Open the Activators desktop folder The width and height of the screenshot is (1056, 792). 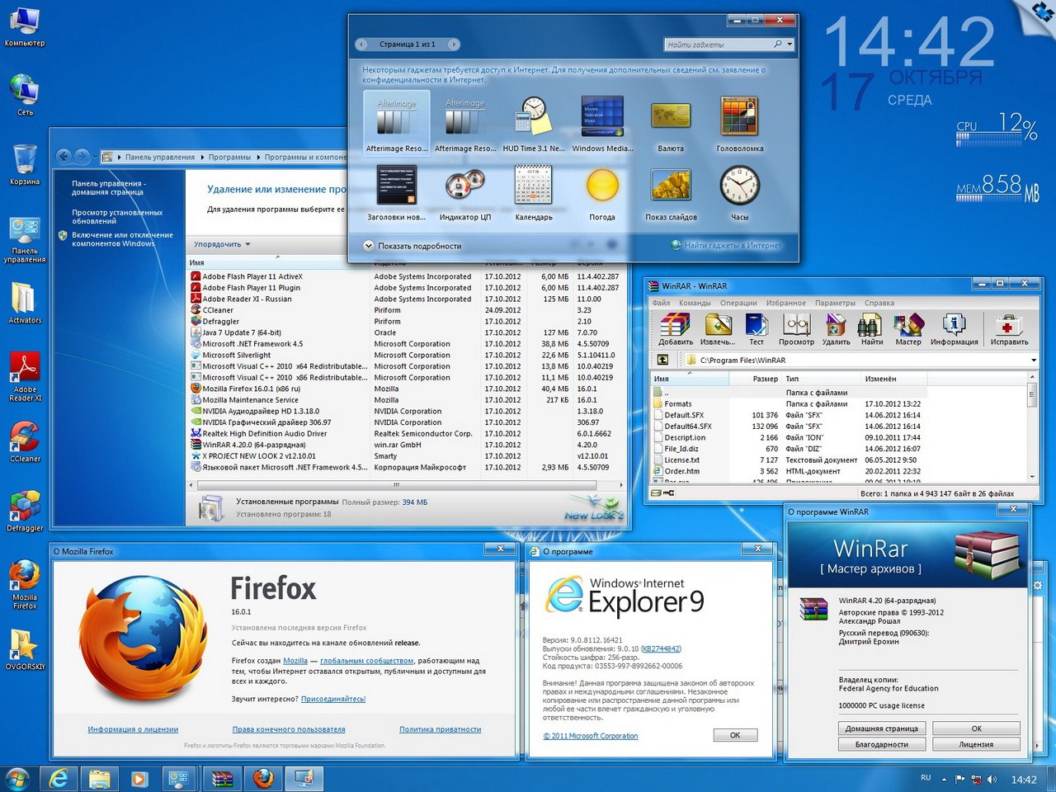25,304
